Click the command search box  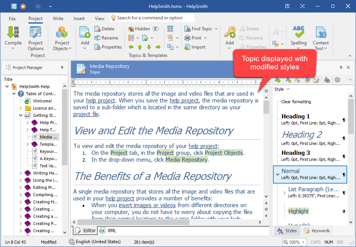point(152,18)
